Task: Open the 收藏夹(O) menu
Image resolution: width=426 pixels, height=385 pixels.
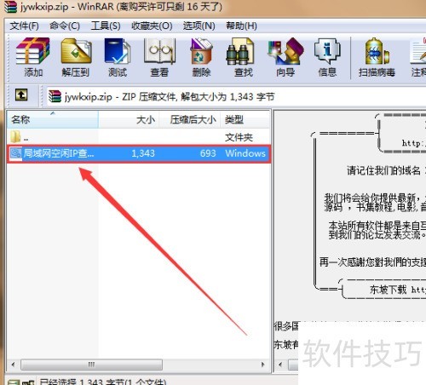Action: (152, 26)
